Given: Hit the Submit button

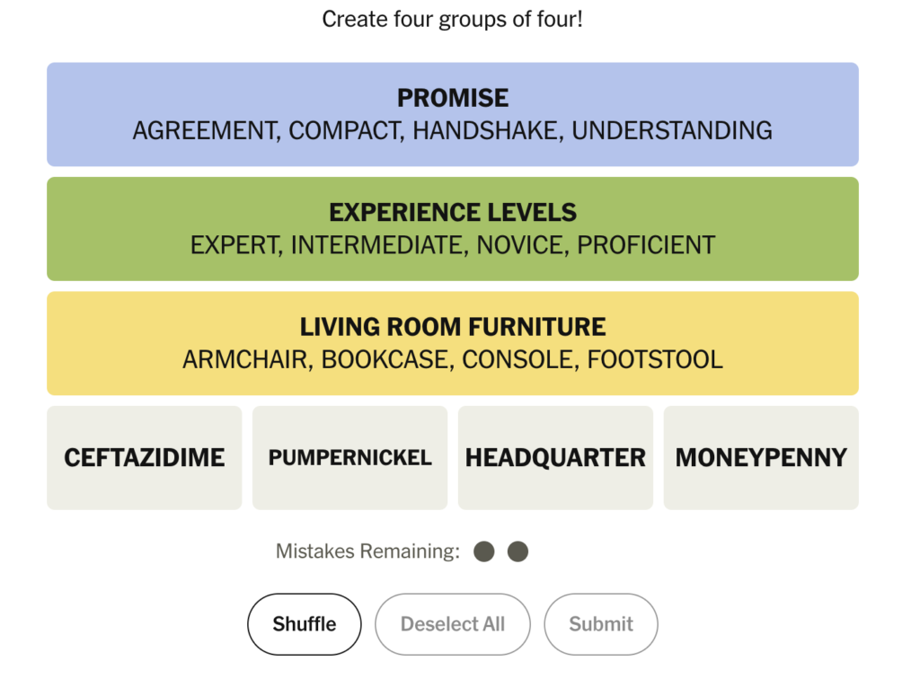Looking at the screenshot, I should pos(601,624).
